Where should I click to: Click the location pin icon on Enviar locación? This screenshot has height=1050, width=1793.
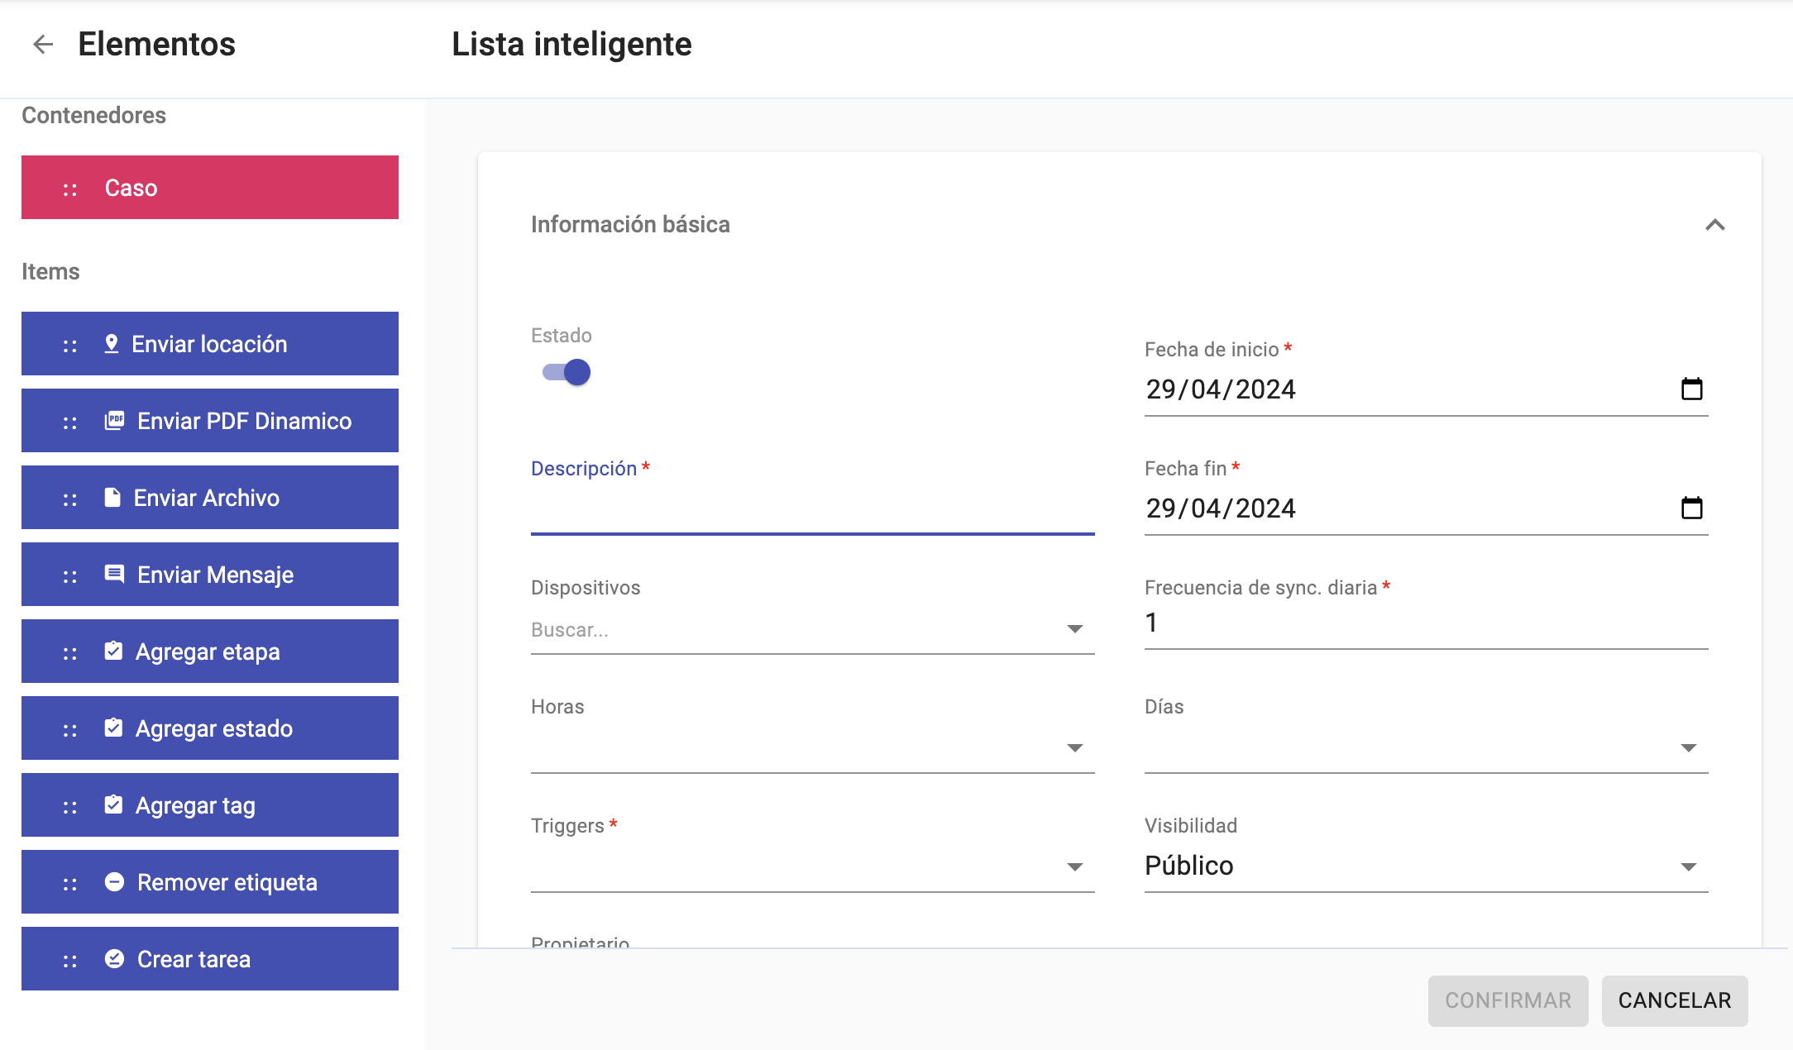(x=112, y=344)
